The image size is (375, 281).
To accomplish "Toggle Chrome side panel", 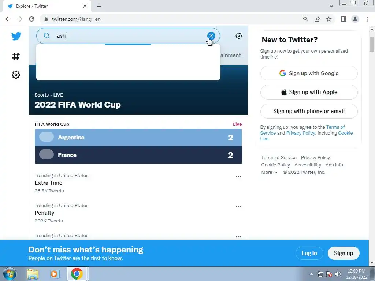I will pos(344,19).
